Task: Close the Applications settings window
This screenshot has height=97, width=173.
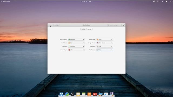Action: coord(49,25)
